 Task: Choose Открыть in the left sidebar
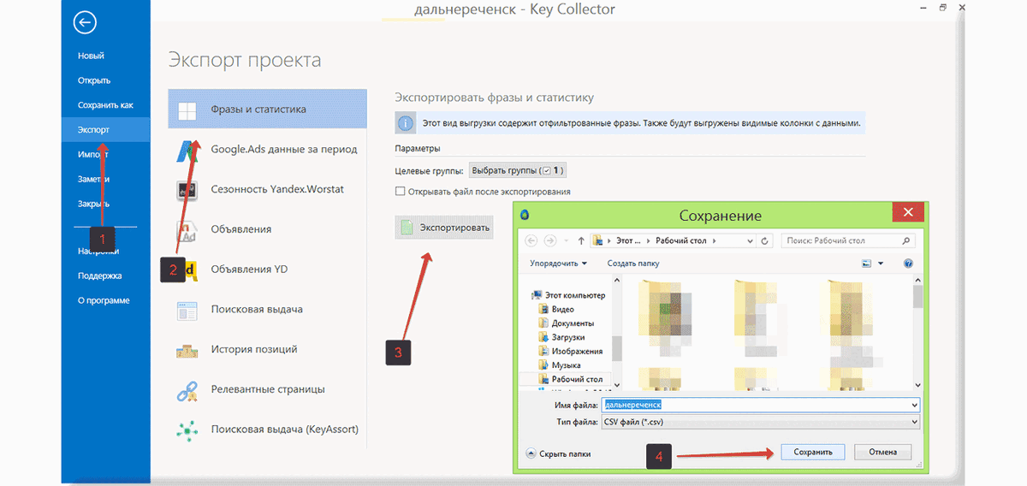click(x=94, y=80)
